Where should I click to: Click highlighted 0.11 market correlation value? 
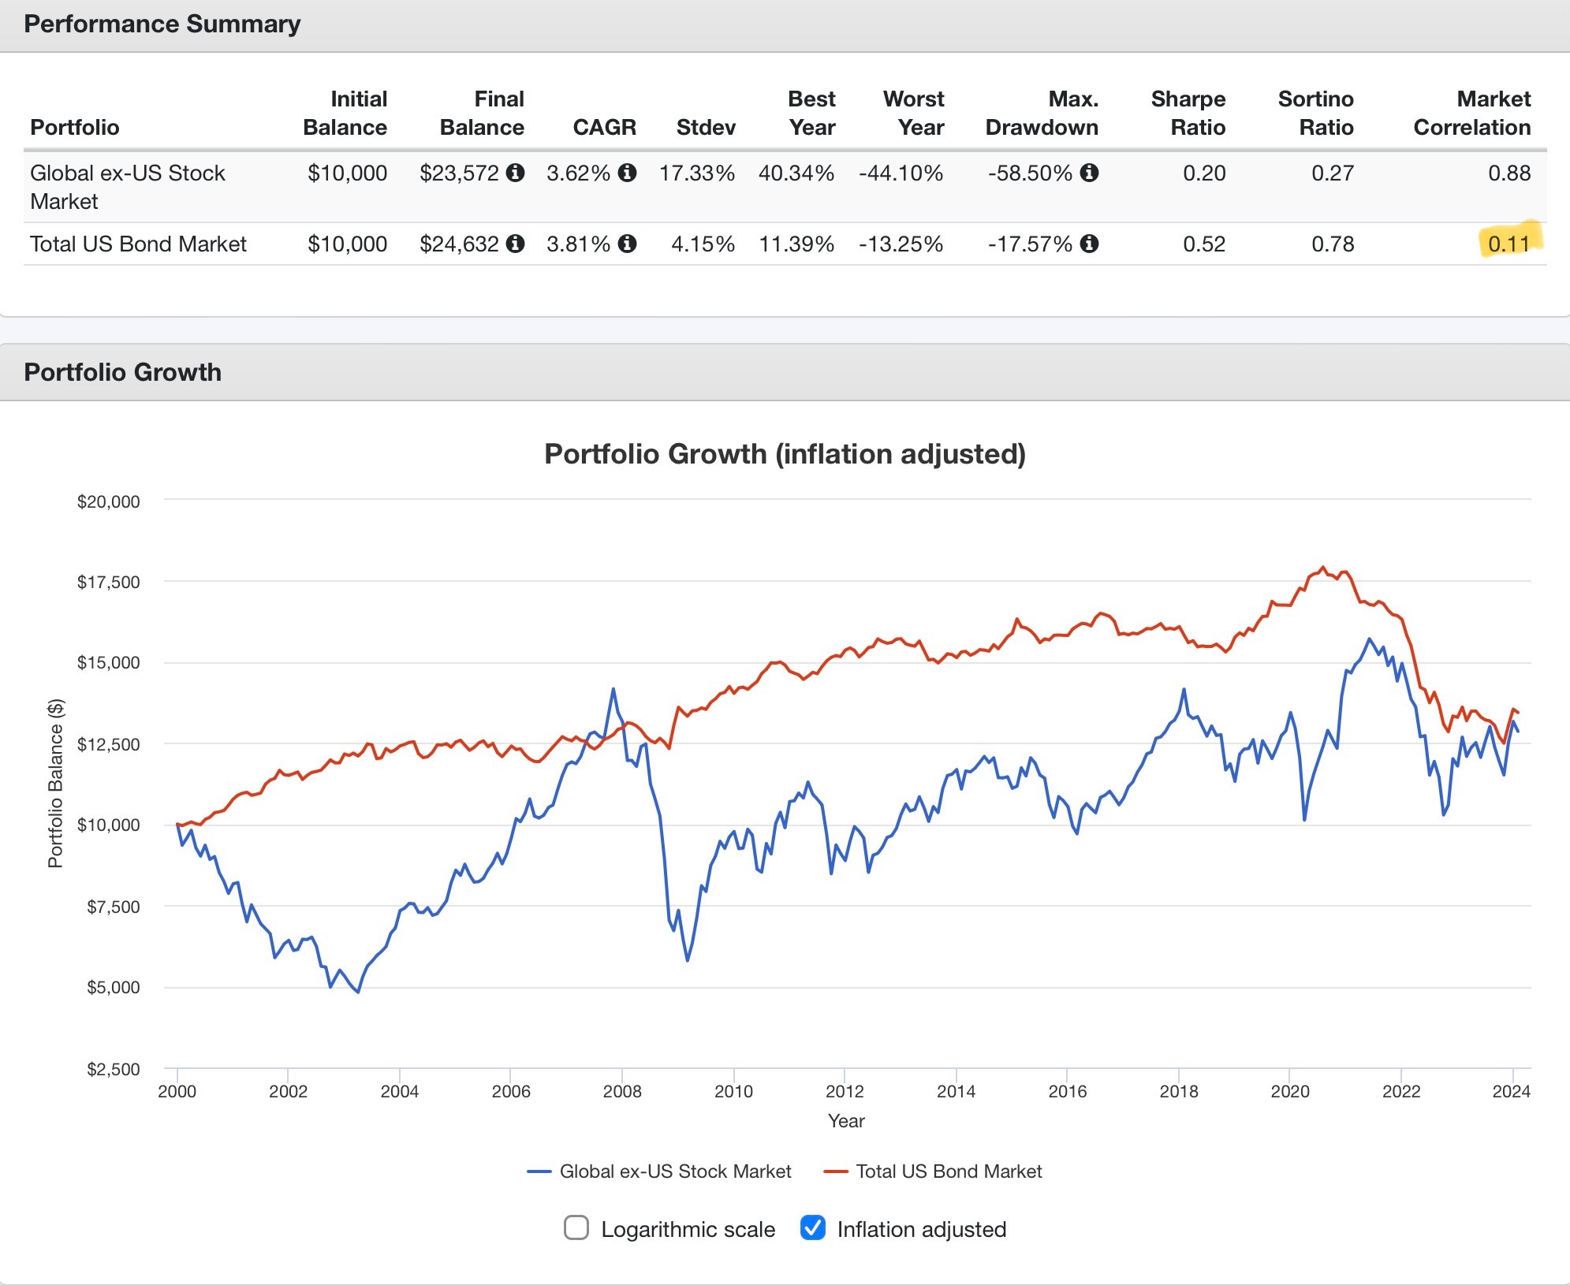pos(1508,244)
